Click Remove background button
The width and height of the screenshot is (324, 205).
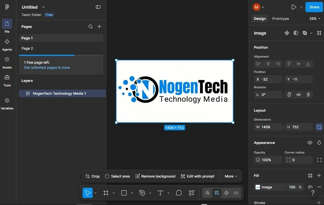tap(155, 176)
